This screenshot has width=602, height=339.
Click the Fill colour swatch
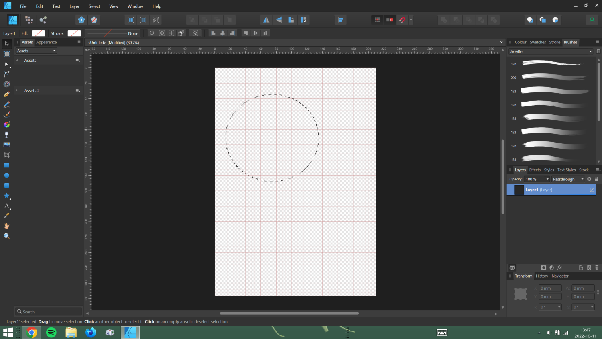tap(38, 33)
